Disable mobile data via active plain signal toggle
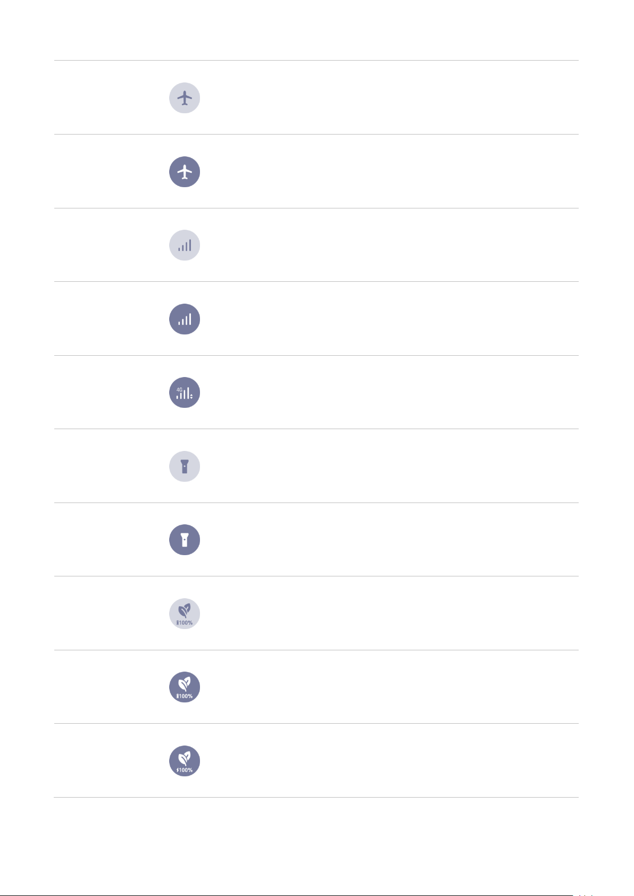 coord(185,319)
